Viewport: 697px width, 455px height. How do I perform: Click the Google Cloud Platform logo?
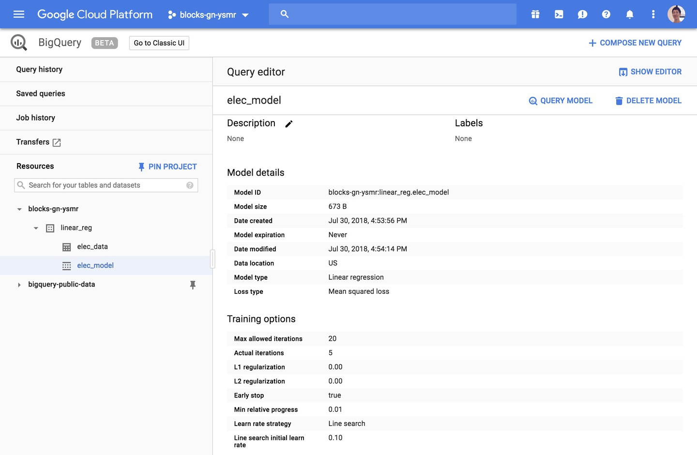(x=95, y=15)
